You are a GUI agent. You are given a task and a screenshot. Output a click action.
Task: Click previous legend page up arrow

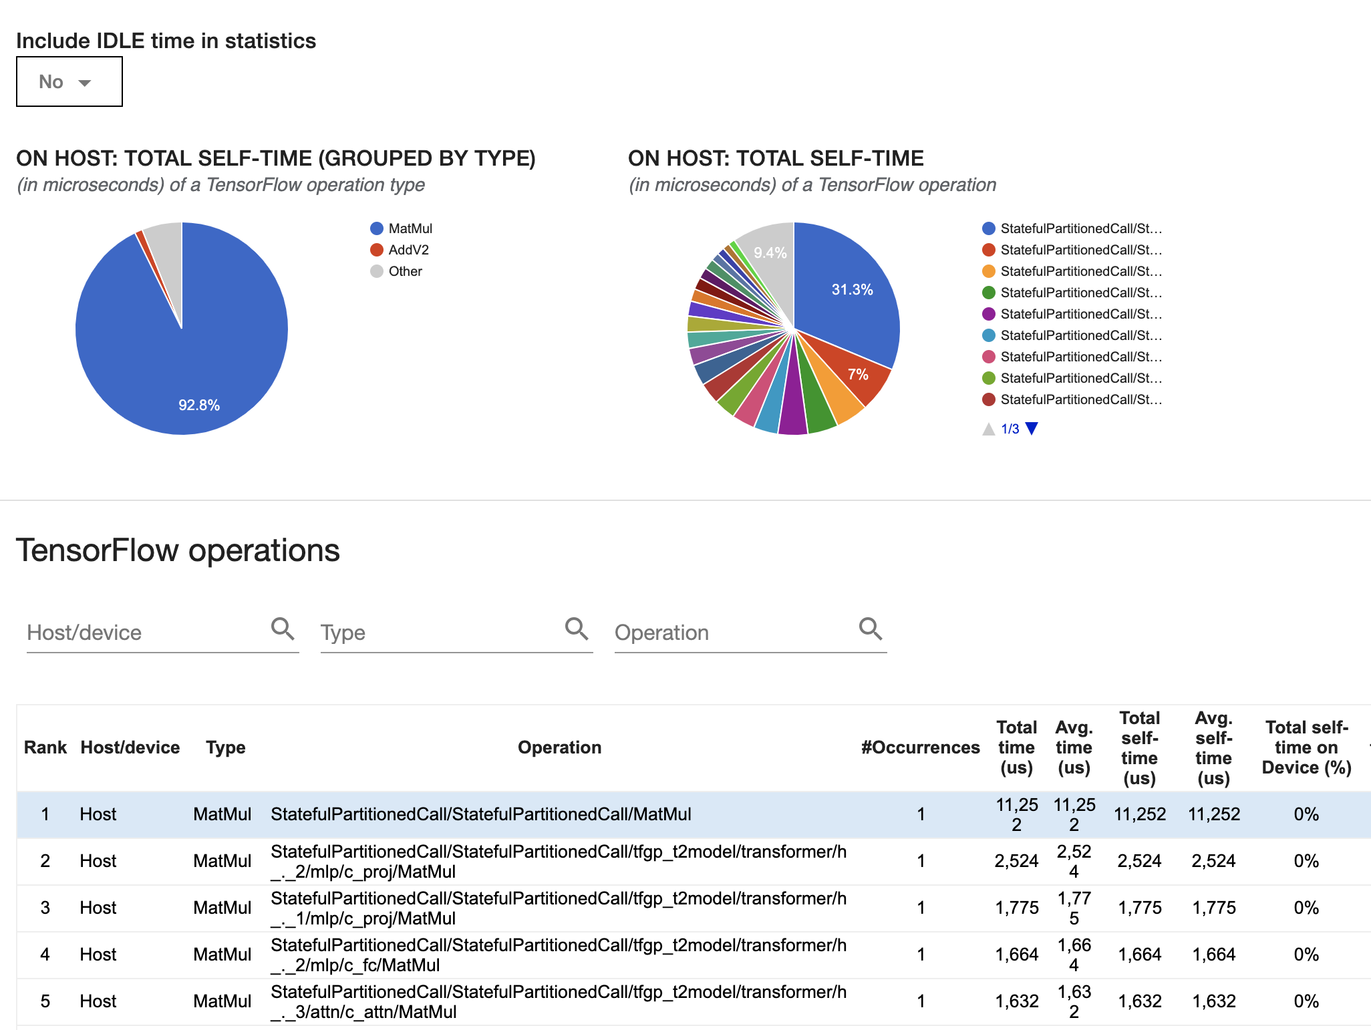989,429
